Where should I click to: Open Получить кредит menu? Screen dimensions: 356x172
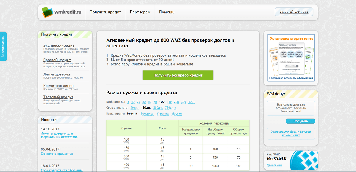pyautogui.click(x=105, y=12)
